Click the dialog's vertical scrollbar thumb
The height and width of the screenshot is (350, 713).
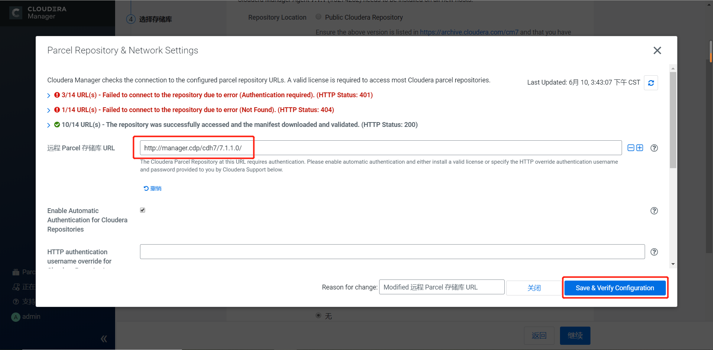pos(673,120)
